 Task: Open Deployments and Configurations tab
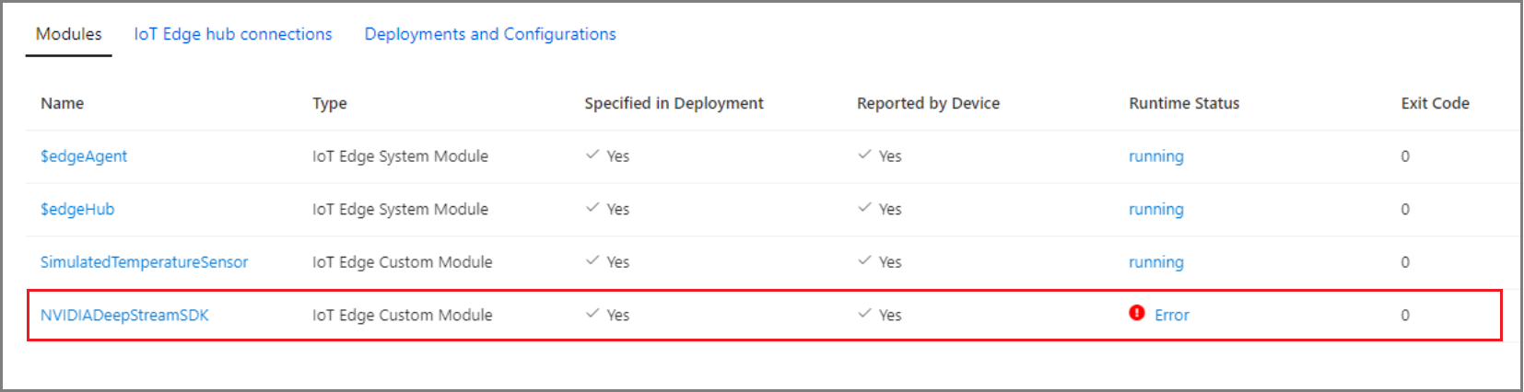[490, 34]
